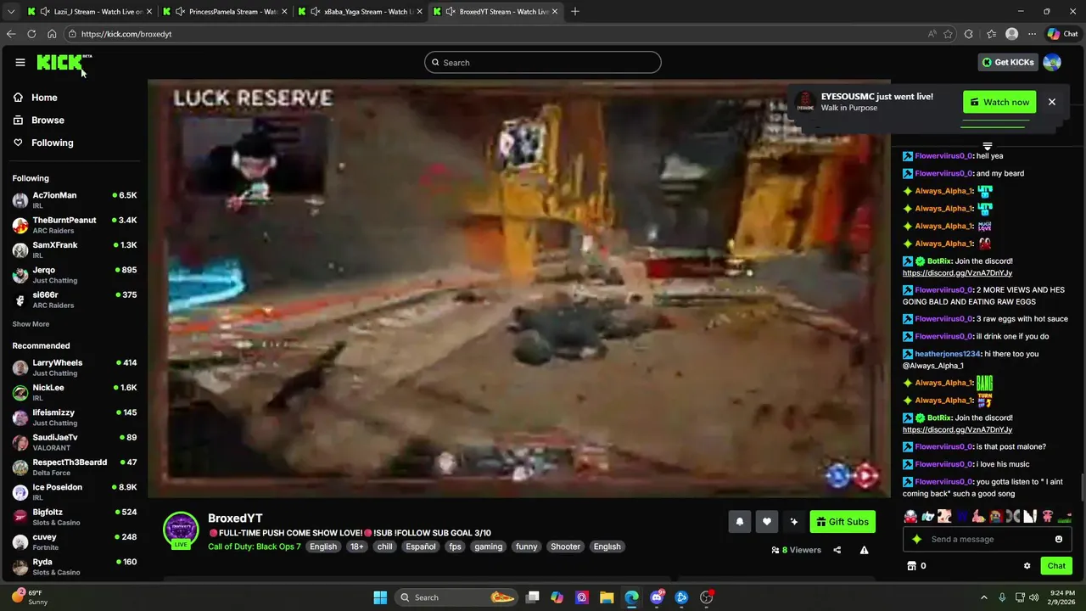Open Jerqo channel in Following
This screenshot has height=611, width=1086.
(75, 275)
